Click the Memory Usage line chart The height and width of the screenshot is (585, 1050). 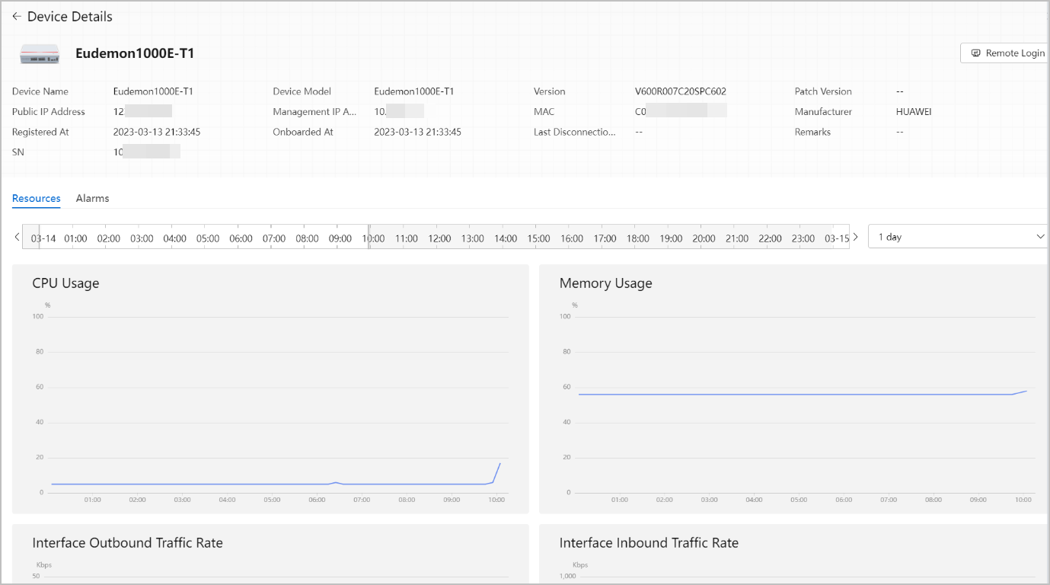tap(803, 394)
